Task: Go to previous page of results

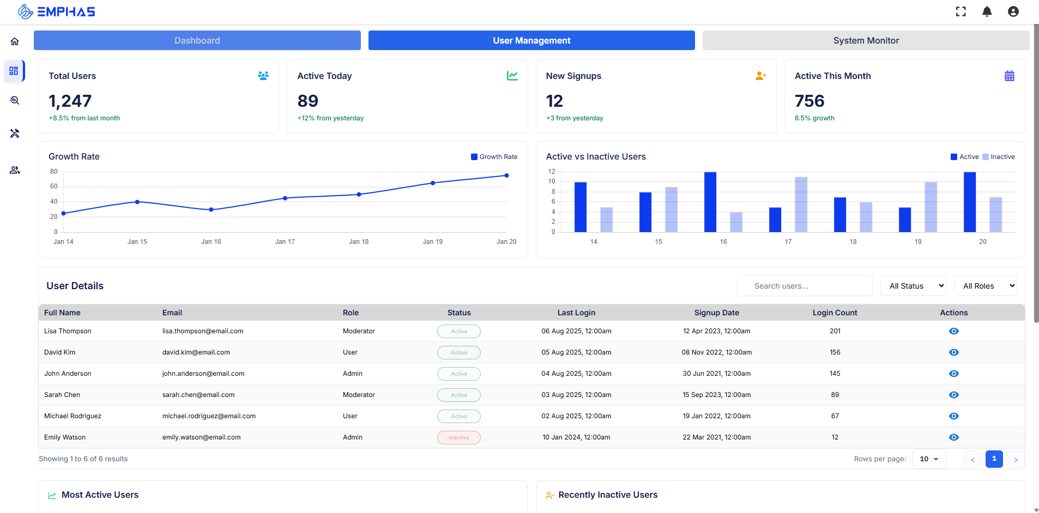Action: point(972,459)
